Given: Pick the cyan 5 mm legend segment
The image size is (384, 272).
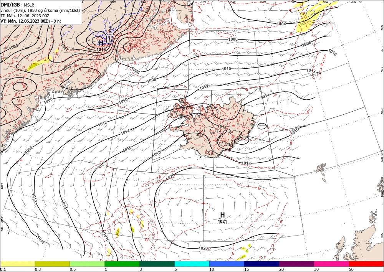Looking at the screenshot, I should pos(192,264).
